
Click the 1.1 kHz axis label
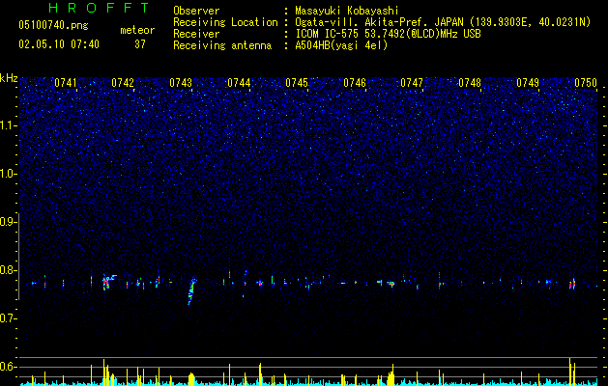click(8, 125)
